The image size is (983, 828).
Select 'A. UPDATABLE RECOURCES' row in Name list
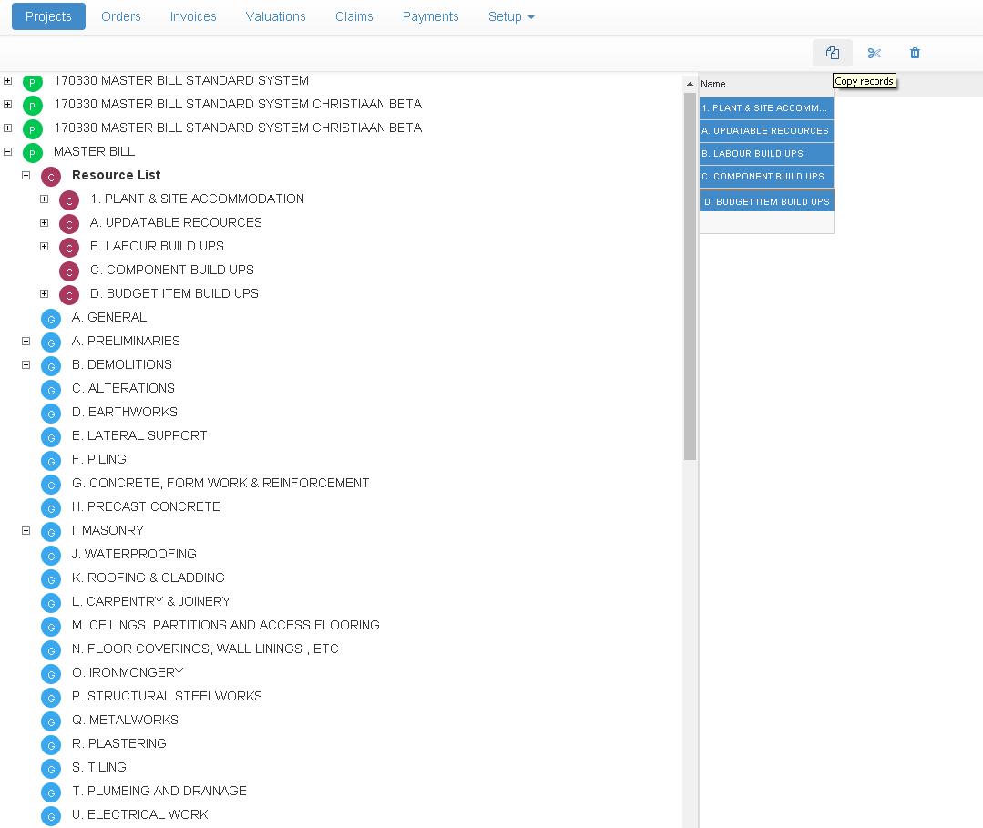pyautogui.click(x=766, y=131)
